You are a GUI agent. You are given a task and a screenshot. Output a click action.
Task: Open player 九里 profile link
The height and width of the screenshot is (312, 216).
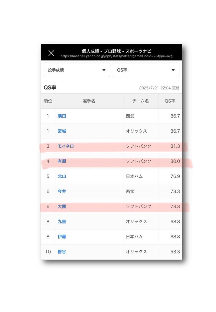pyautogui.click(x=62, y=222)
